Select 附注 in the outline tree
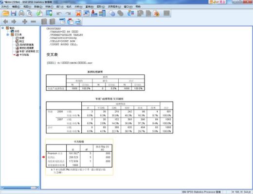The width and height of the screenshot is (253, 194). [22, 41]
